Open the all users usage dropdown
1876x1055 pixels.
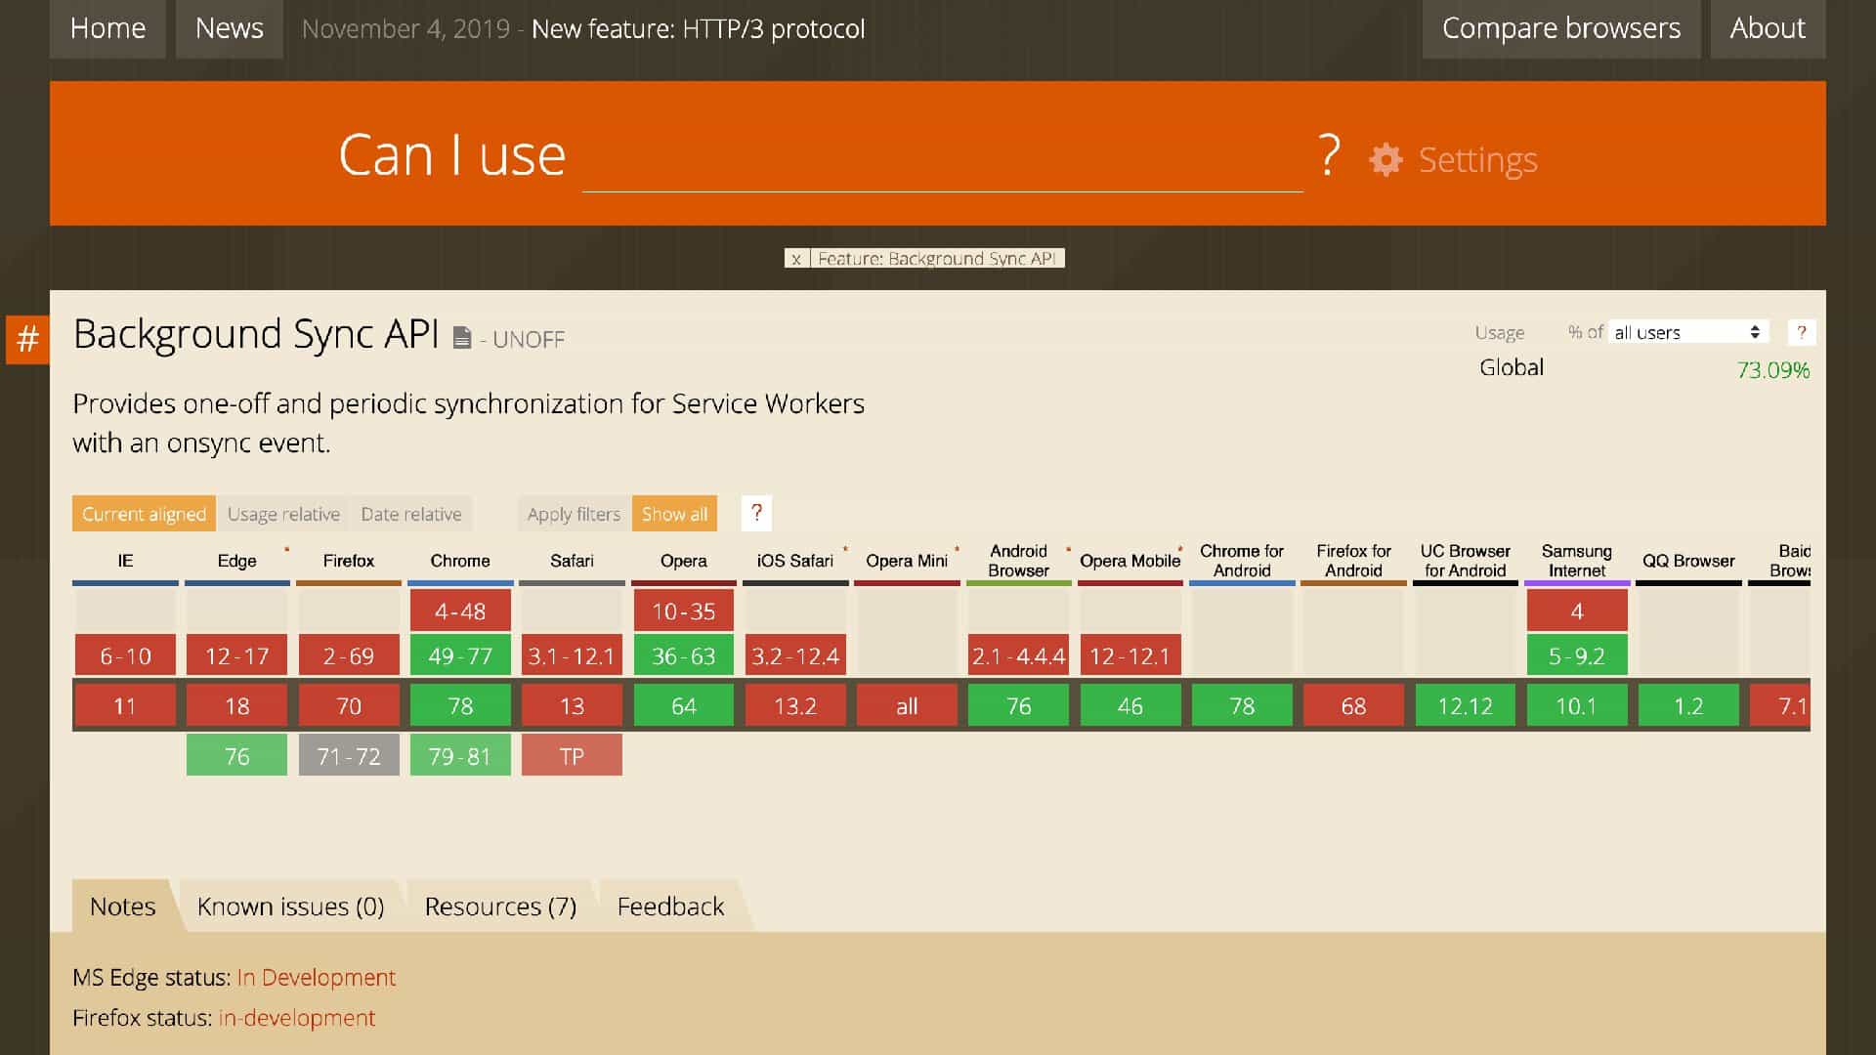pos(1686,332)
